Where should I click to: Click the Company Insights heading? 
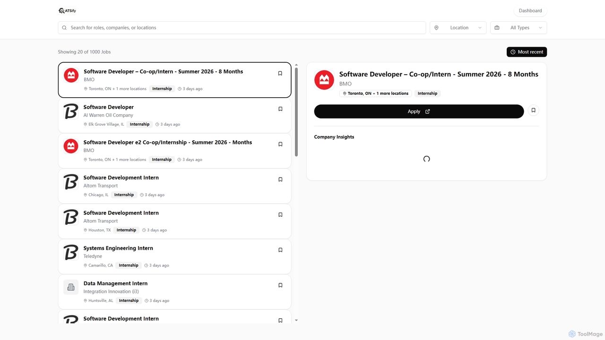click(334, 137)
